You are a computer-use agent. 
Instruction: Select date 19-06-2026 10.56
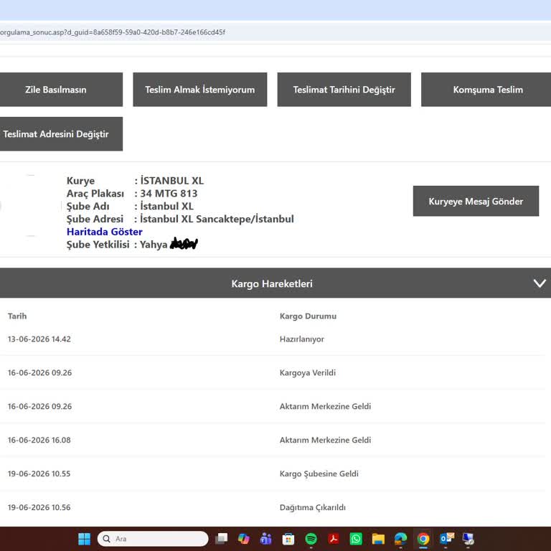[x=39, y=507]
